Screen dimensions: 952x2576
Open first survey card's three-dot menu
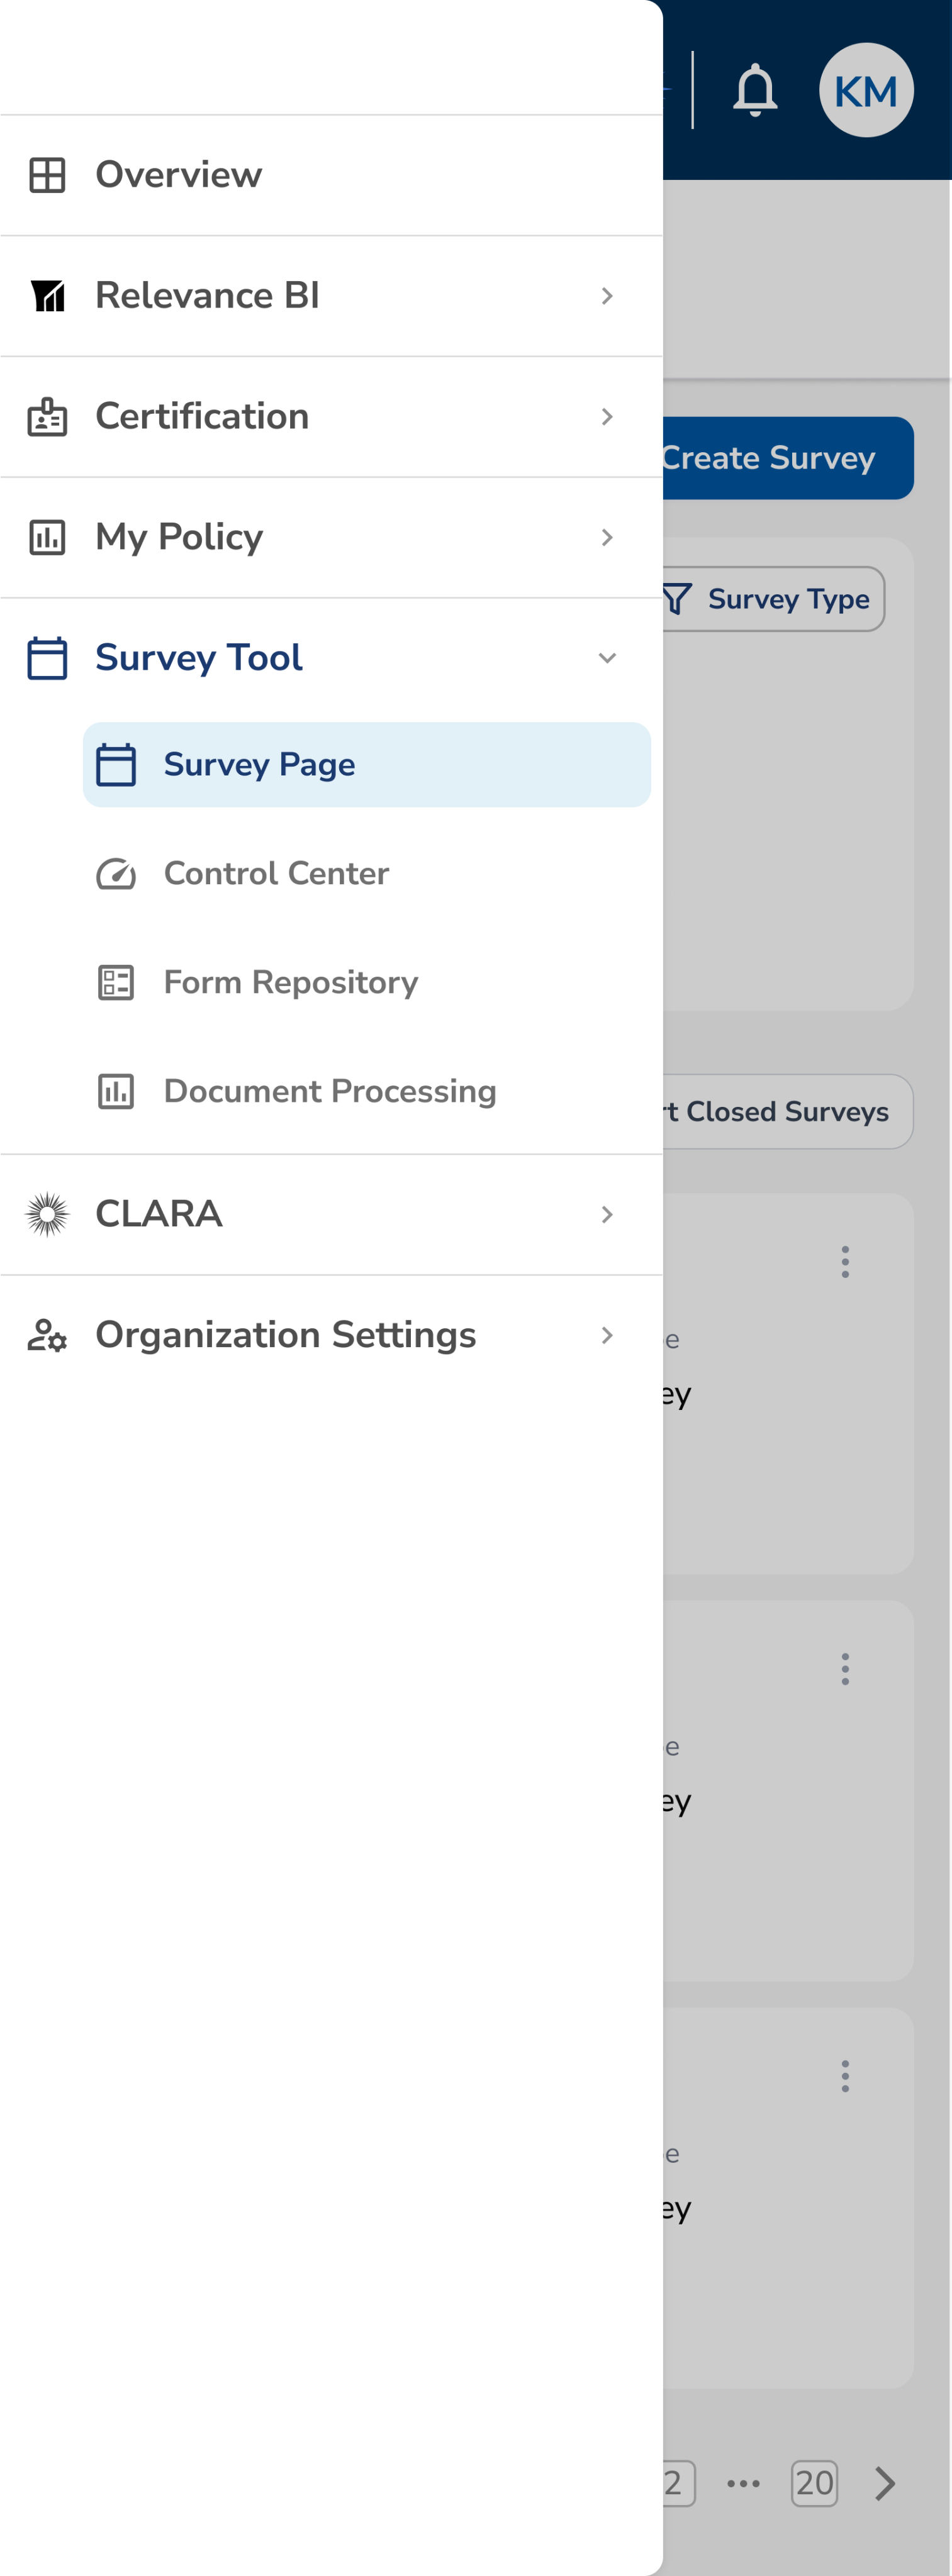pos(845,1262)
